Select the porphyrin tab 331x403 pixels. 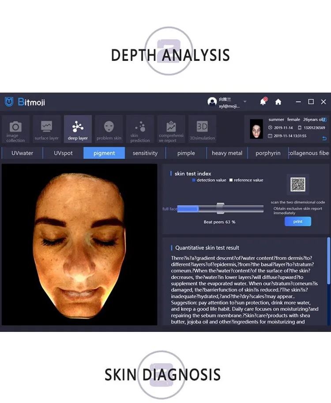point(268,153)
